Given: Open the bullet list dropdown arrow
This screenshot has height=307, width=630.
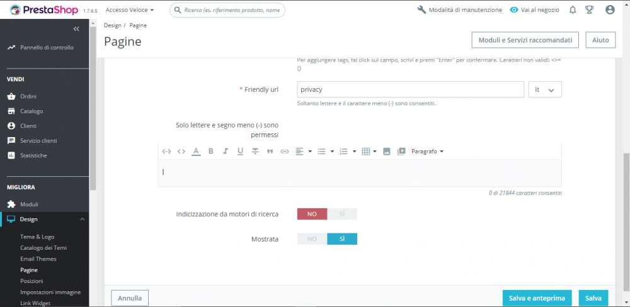Looking at the screenshot, I should pyautogui.click(x=332, y=152).
